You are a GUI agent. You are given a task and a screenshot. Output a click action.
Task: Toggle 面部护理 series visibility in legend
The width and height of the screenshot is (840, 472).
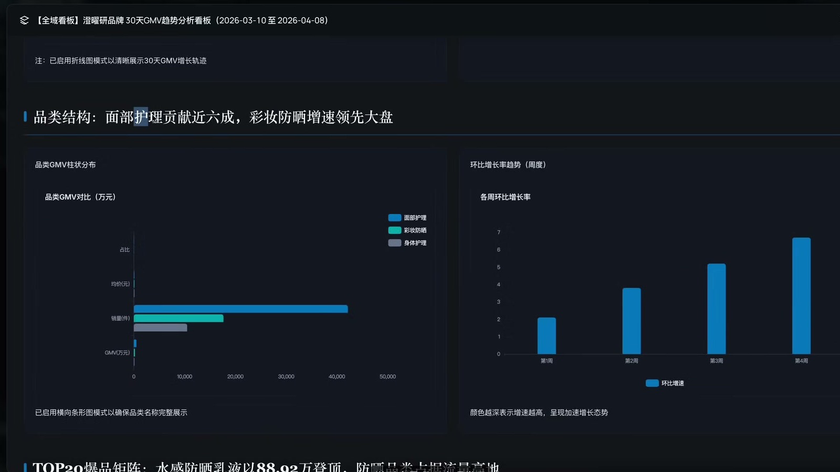click(415, 217)
